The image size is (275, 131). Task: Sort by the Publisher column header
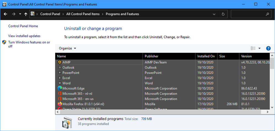coord(151,56)
